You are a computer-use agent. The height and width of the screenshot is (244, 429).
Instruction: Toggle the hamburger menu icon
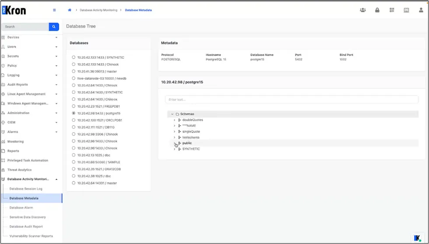coord(54,10)
